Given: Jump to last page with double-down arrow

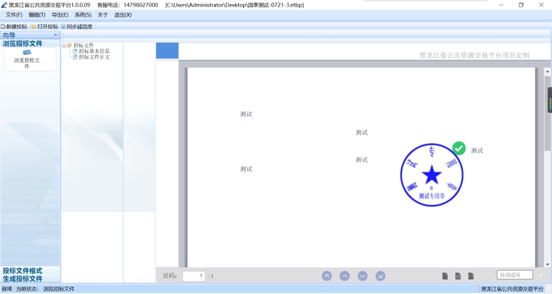Looking at the screenshot, I should coord(381,275).
